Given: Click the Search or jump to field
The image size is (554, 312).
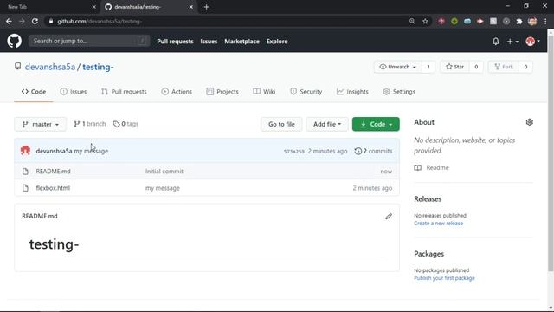Looking at the screenshot, I should pos(89,41).
